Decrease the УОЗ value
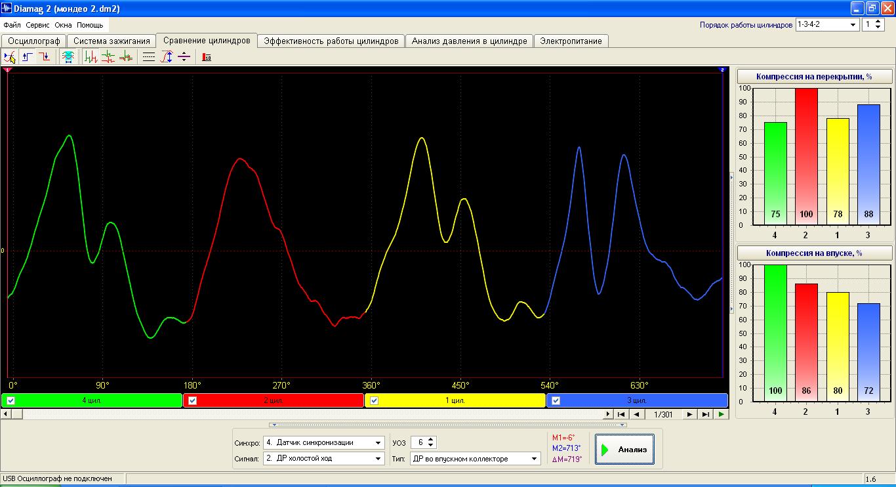This screenshot has width=896, height=487. coord(431,446)
